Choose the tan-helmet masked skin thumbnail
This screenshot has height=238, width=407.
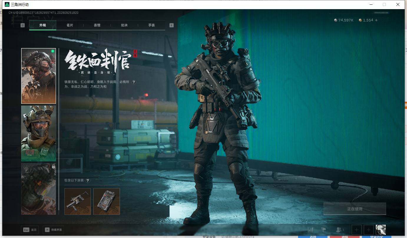(x=39, y=134)
